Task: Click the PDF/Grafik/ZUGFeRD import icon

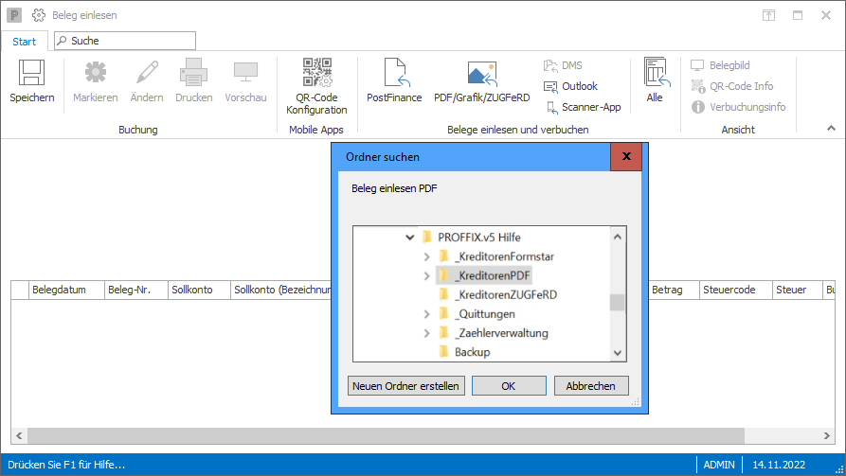Action: (x=482, y=73)
